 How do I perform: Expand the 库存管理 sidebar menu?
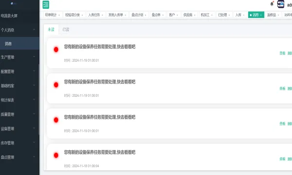tap(19, 143)
